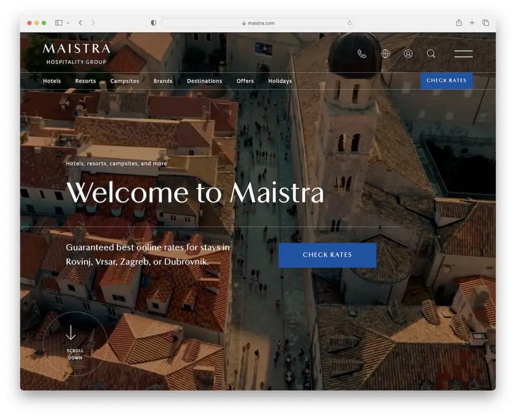Close the Safari window with red button
The width and height of the screenshot is (516, 417).
(x=29, y=23)
